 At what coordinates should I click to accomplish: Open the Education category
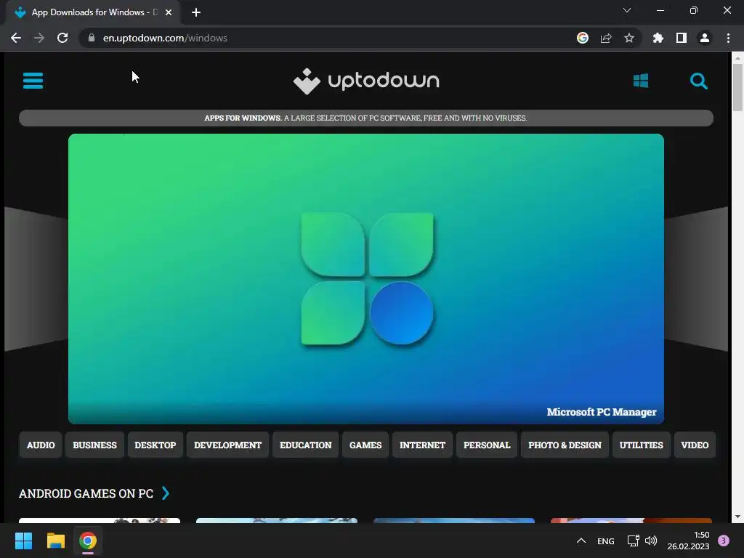click(306, 445)
